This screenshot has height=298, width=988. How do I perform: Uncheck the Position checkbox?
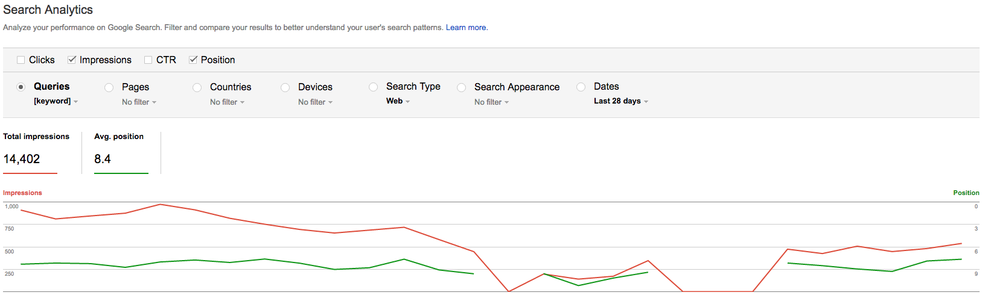pyautogui.click(x=193, y=60)
